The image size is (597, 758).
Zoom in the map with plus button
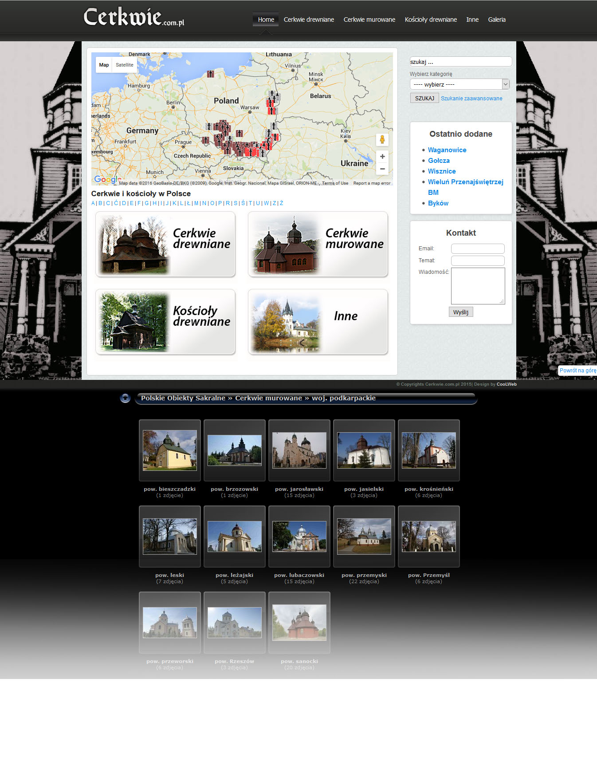(382, 157)
